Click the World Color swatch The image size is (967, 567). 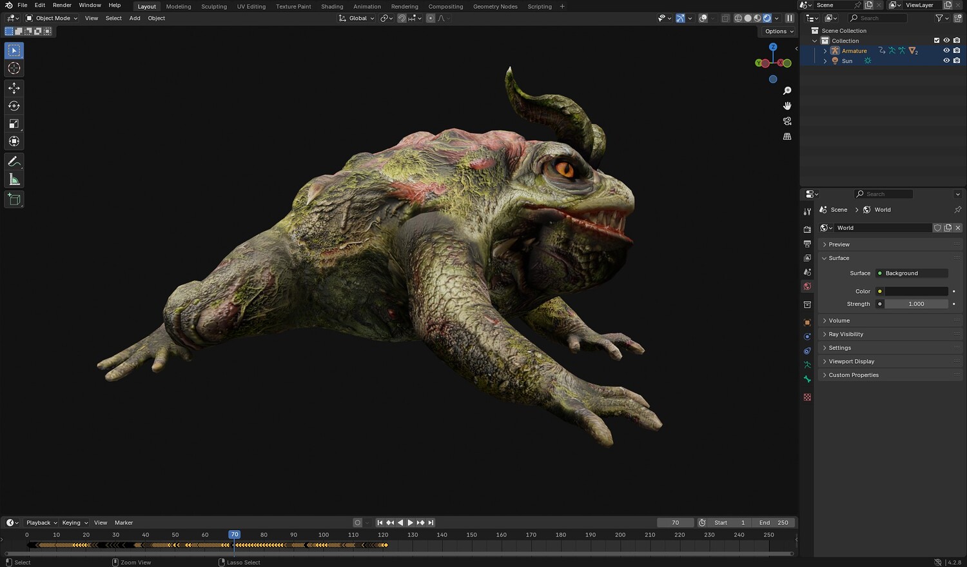click(915, 292)
